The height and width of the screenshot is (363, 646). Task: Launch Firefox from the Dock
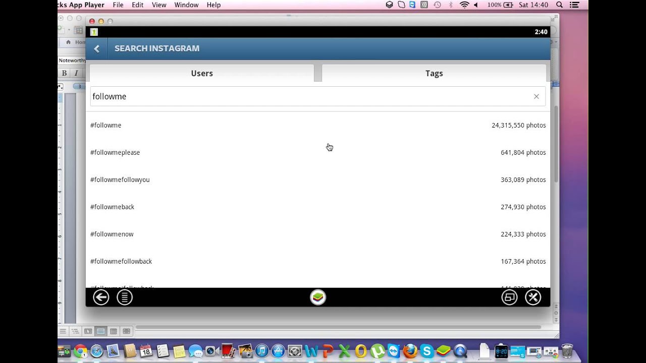[410, 351]
